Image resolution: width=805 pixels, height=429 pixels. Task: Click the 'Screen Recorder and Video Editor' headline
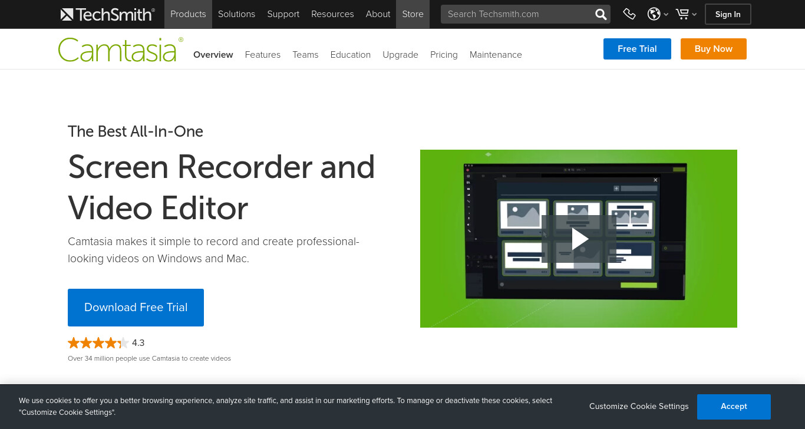(x=222, y=187)
